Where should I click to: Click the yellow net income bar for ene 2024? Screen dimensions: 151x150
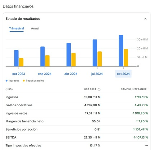(47, 61)
